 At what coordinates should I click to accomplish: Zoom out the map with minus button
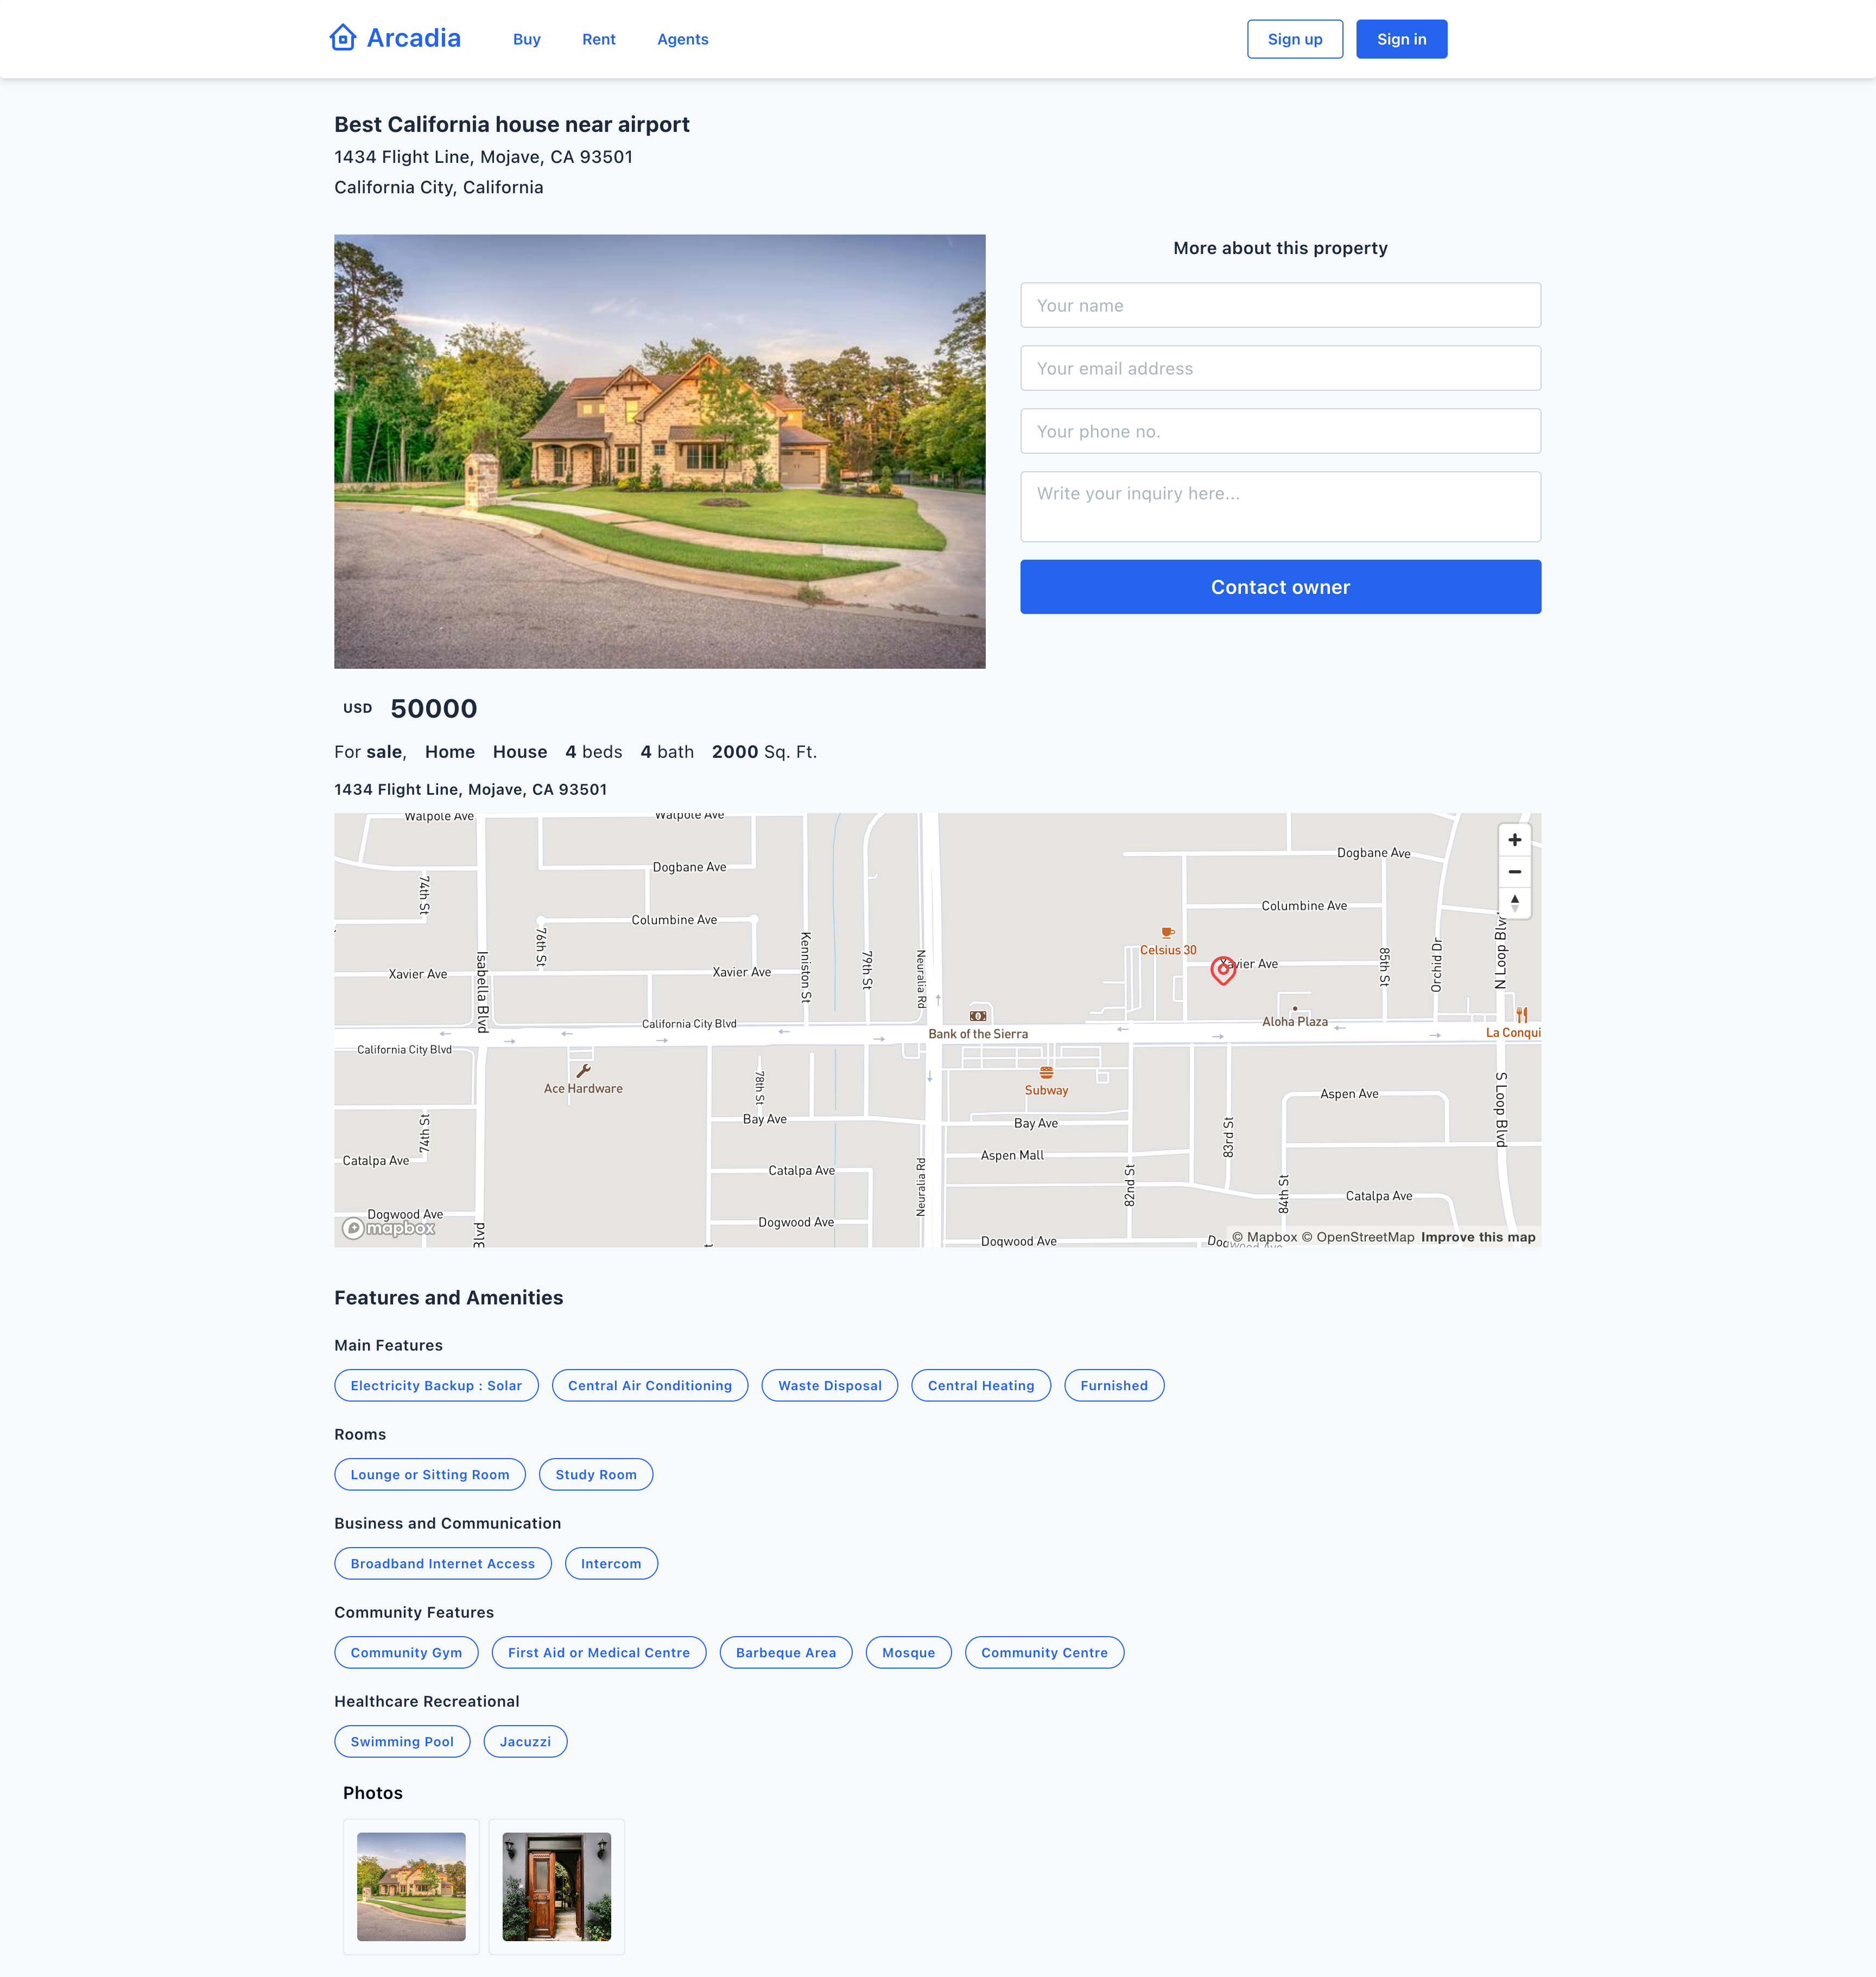pyautogui.click(x=1514, y=871)
